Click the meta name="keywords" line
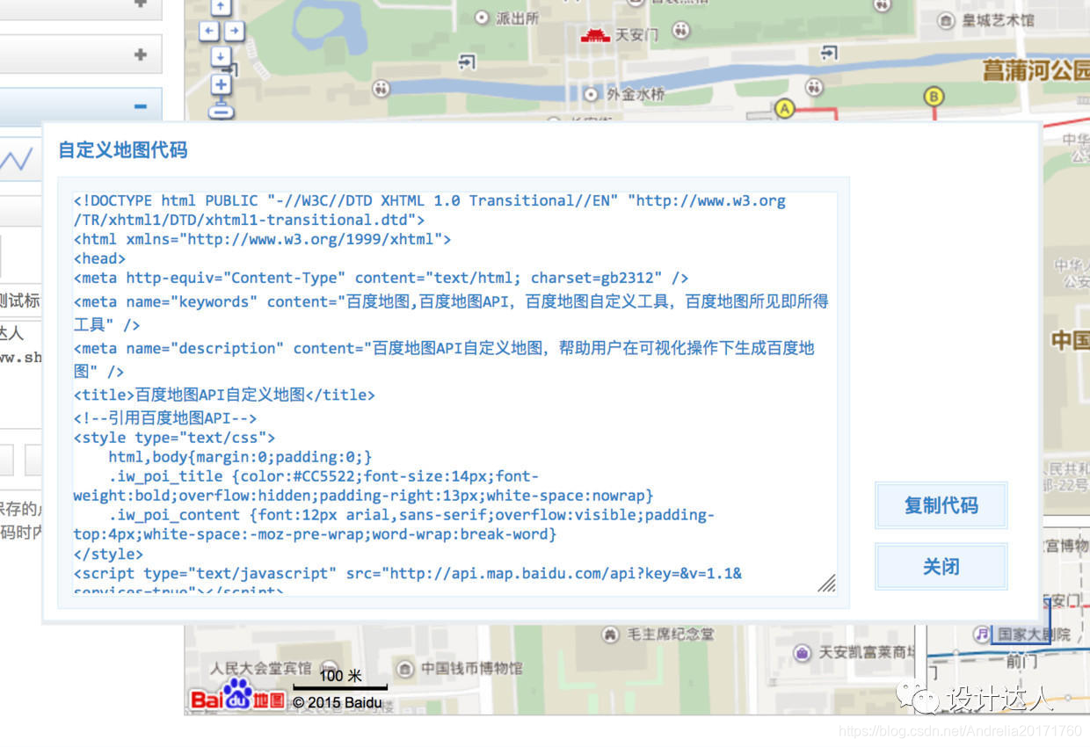 pos(451,313)
